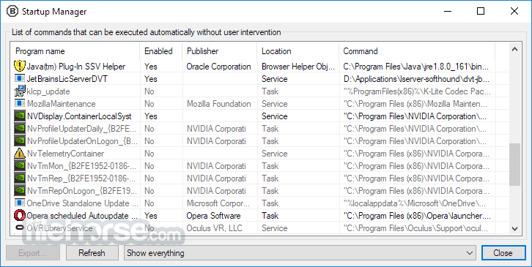Click the Opera launcher command cell
Image resolution: width=532 pixels, height=267 pixels.
pos(417,216)
